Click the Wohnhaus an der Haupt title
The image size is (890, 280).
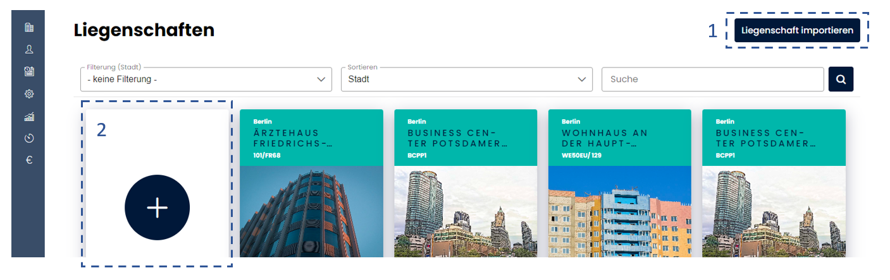(x=605, y=138)
